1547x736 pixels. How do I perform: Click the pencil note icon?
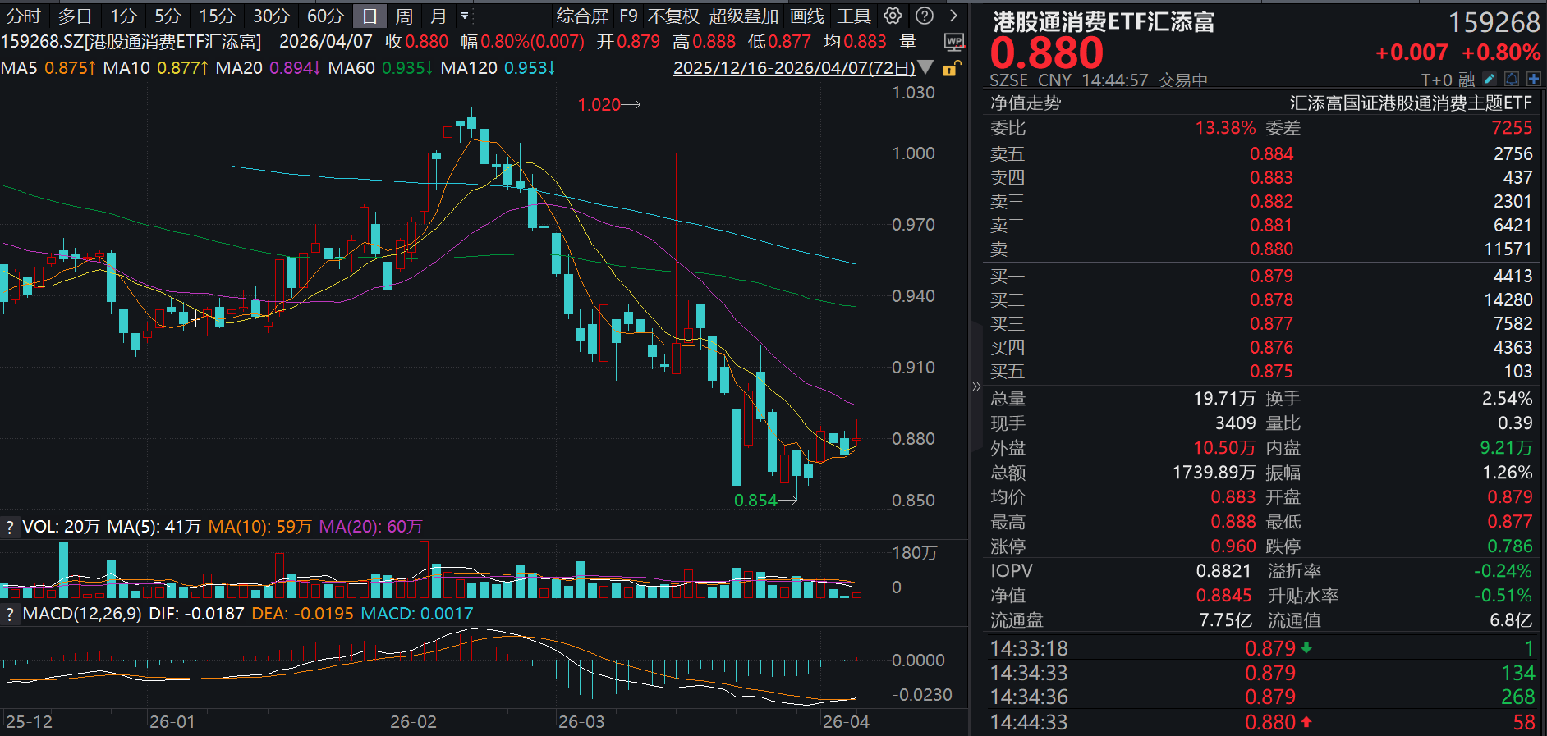pyautogui.click(x=1490, y=80)
